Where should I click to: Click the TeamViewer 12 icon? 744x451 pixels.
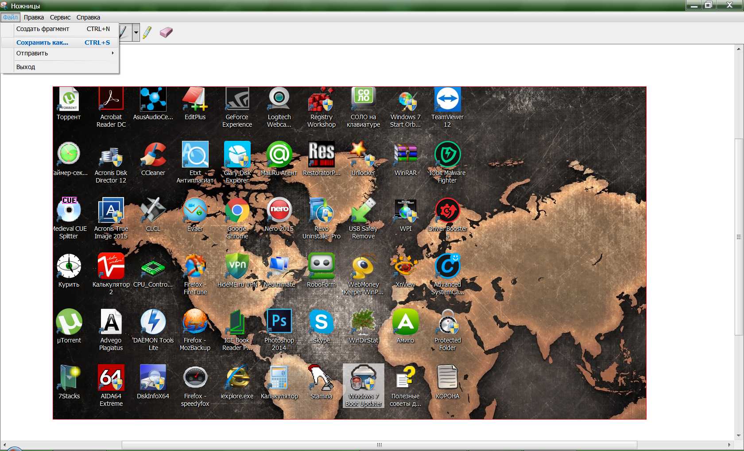click(x=447, y=100)
